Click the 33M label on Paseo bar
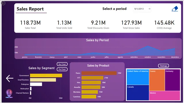The image size is (184, 103). pos(119,73)
